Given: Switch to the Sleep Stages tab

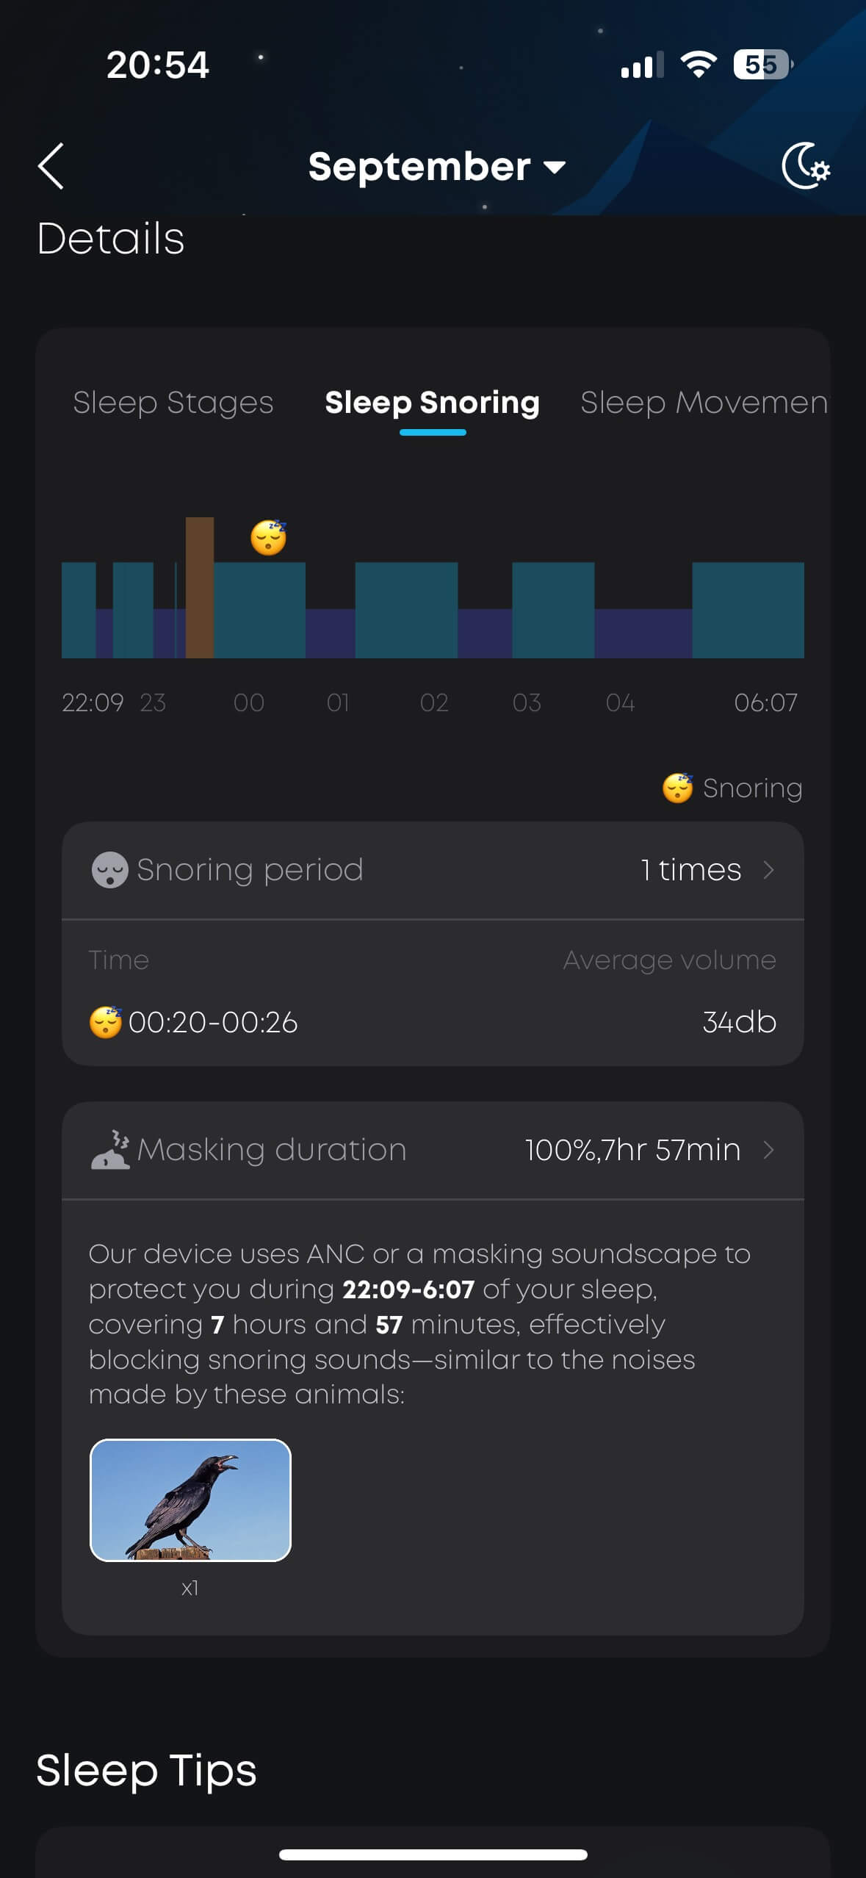Looking at the screenshot, I should (173, 403).
